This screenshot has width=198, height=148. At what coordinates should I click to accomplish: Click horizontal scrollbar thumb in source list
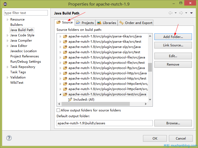click(x=96, y=104)
